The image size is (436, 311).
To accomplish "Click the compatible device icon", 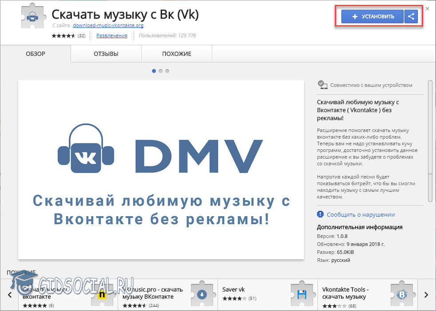I will coord(322,85).
